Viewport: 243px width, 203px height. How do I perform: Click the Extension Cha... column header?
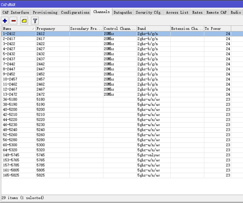(187, 28)
